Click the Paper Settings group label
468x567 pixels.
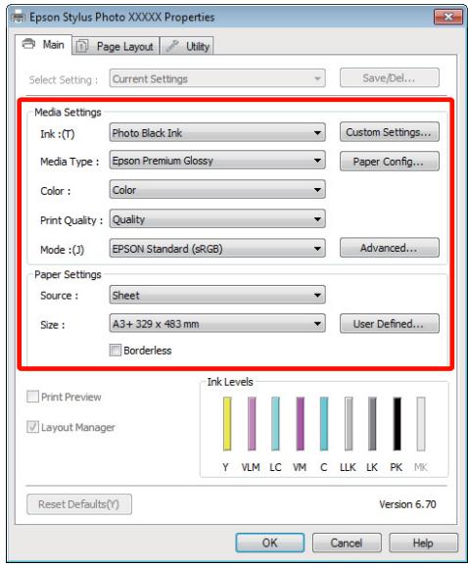(x=68, y=274)
